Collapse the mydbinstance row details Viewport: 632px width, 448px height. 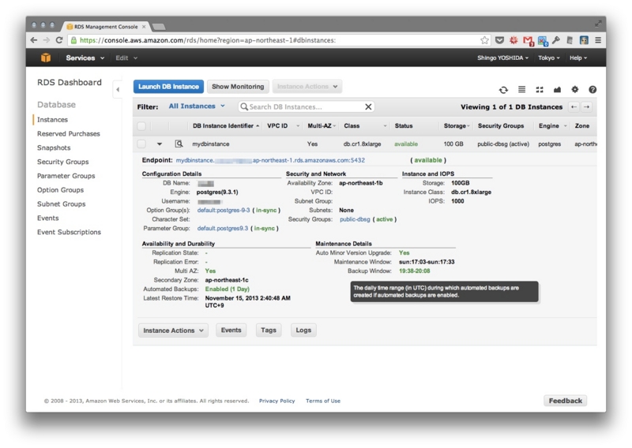160,144
